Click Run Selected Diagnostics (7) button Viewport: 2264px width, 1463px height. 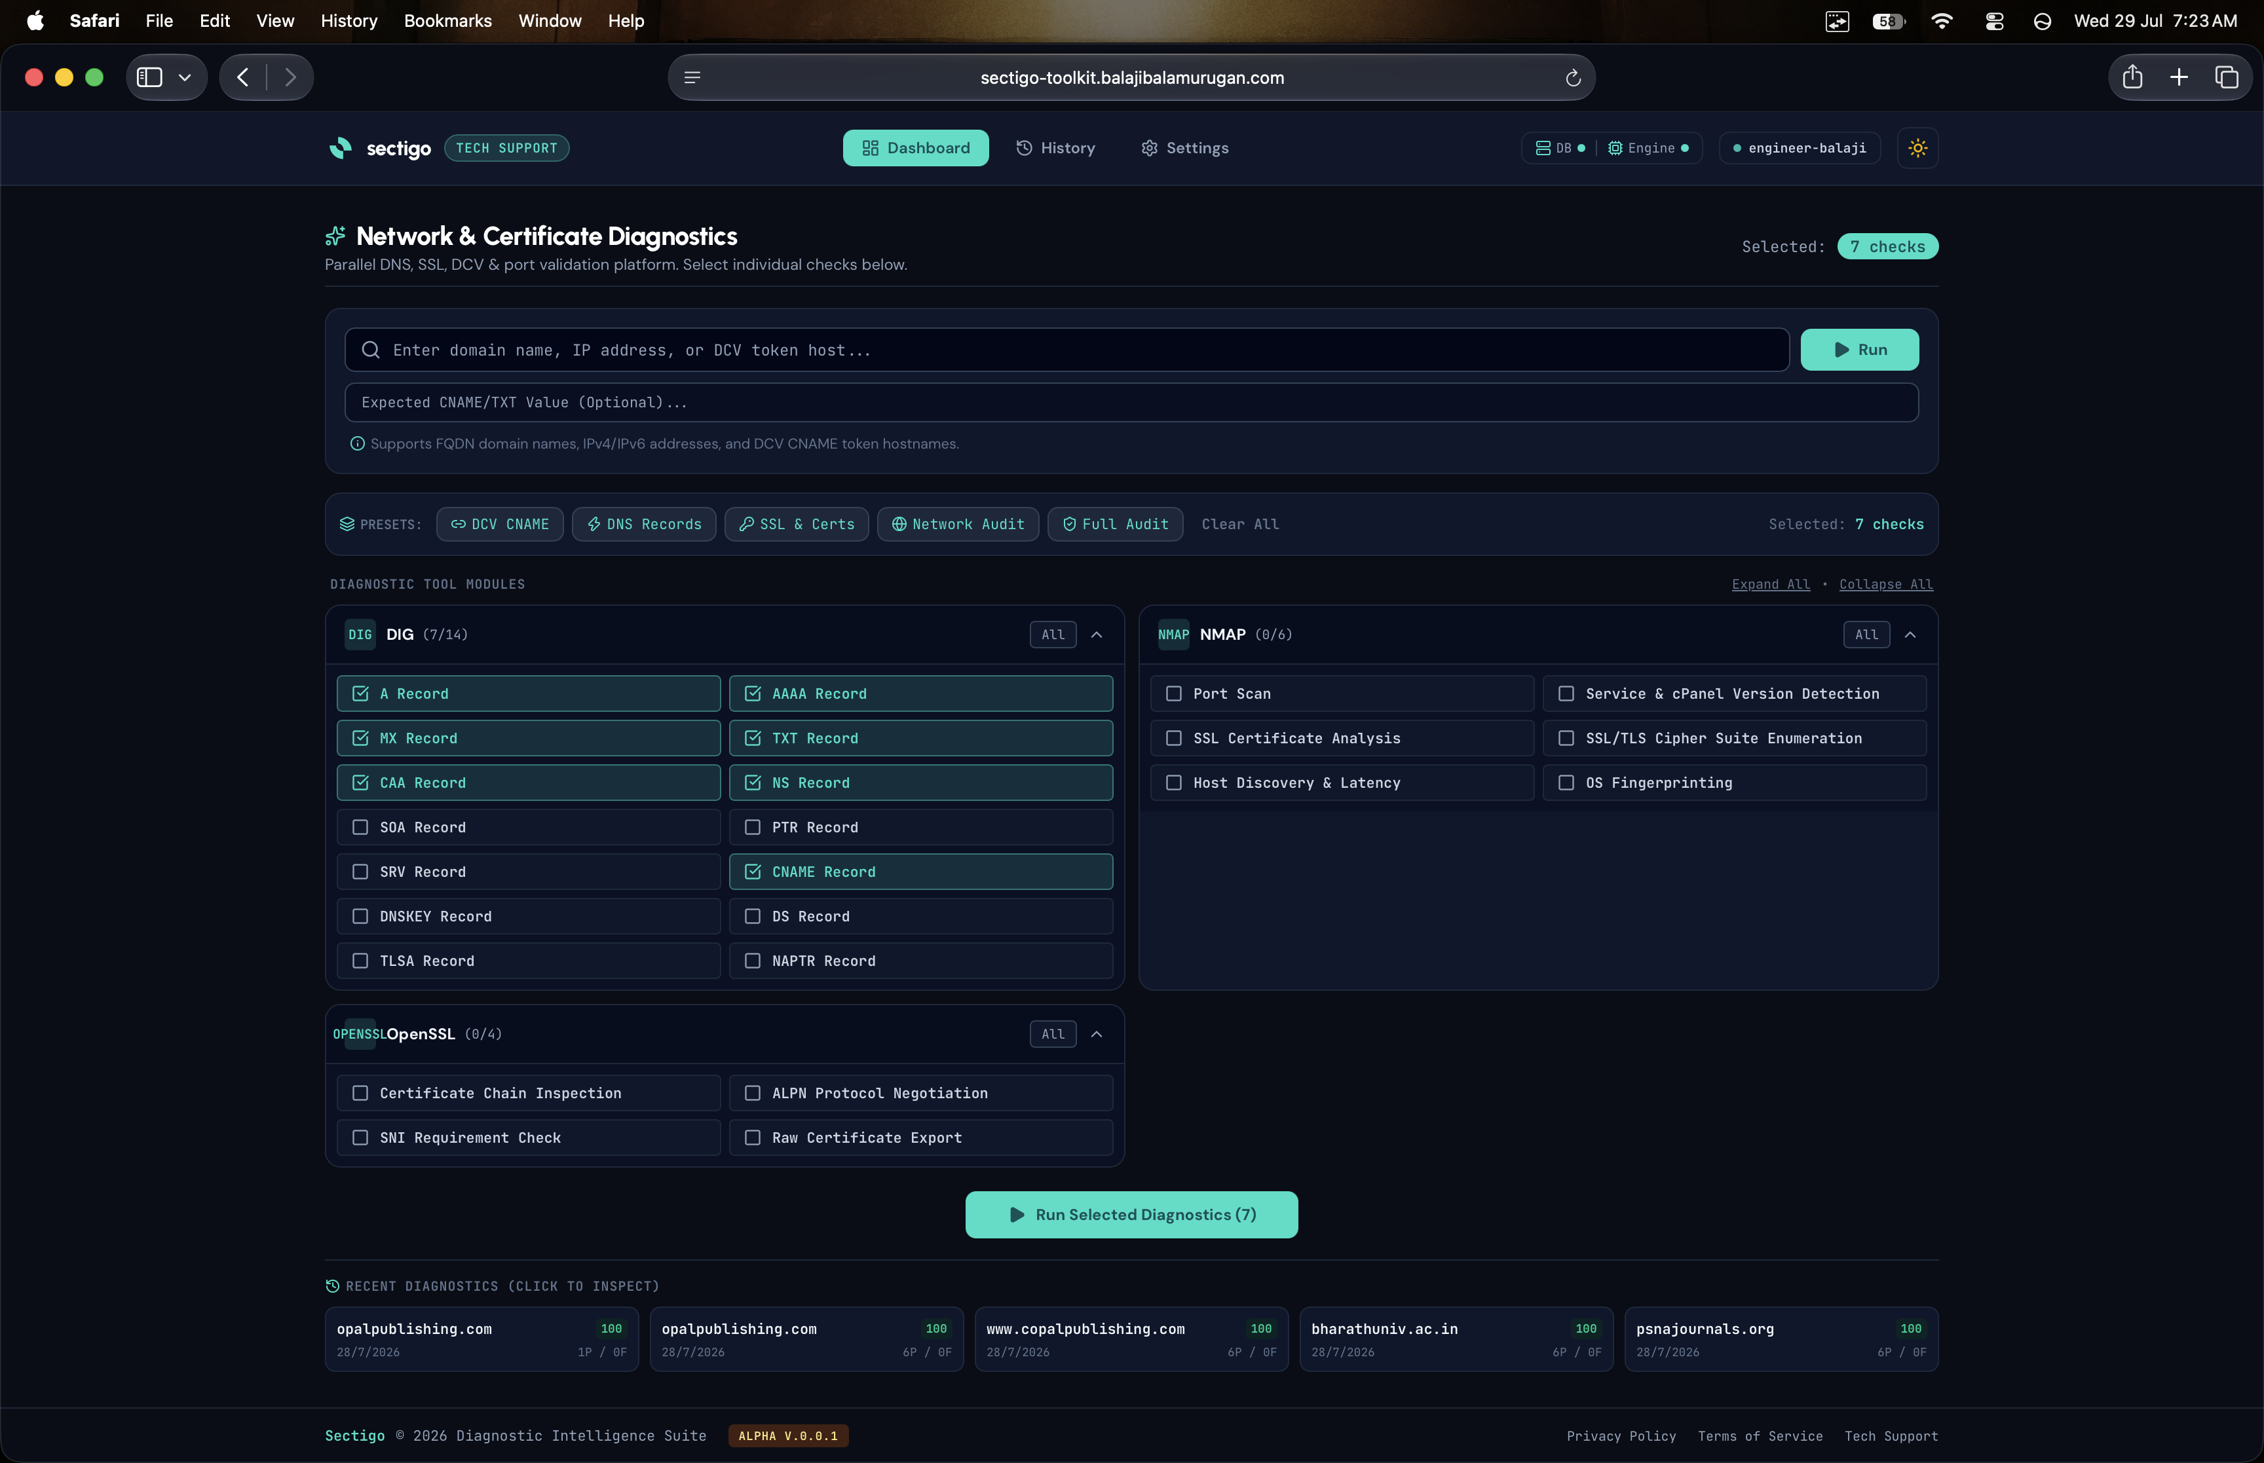tap(1131, 1214)
